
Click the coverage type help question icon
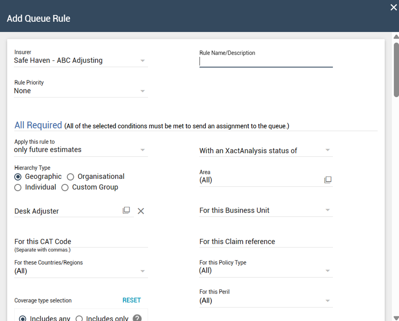click(x=137, y=318)
